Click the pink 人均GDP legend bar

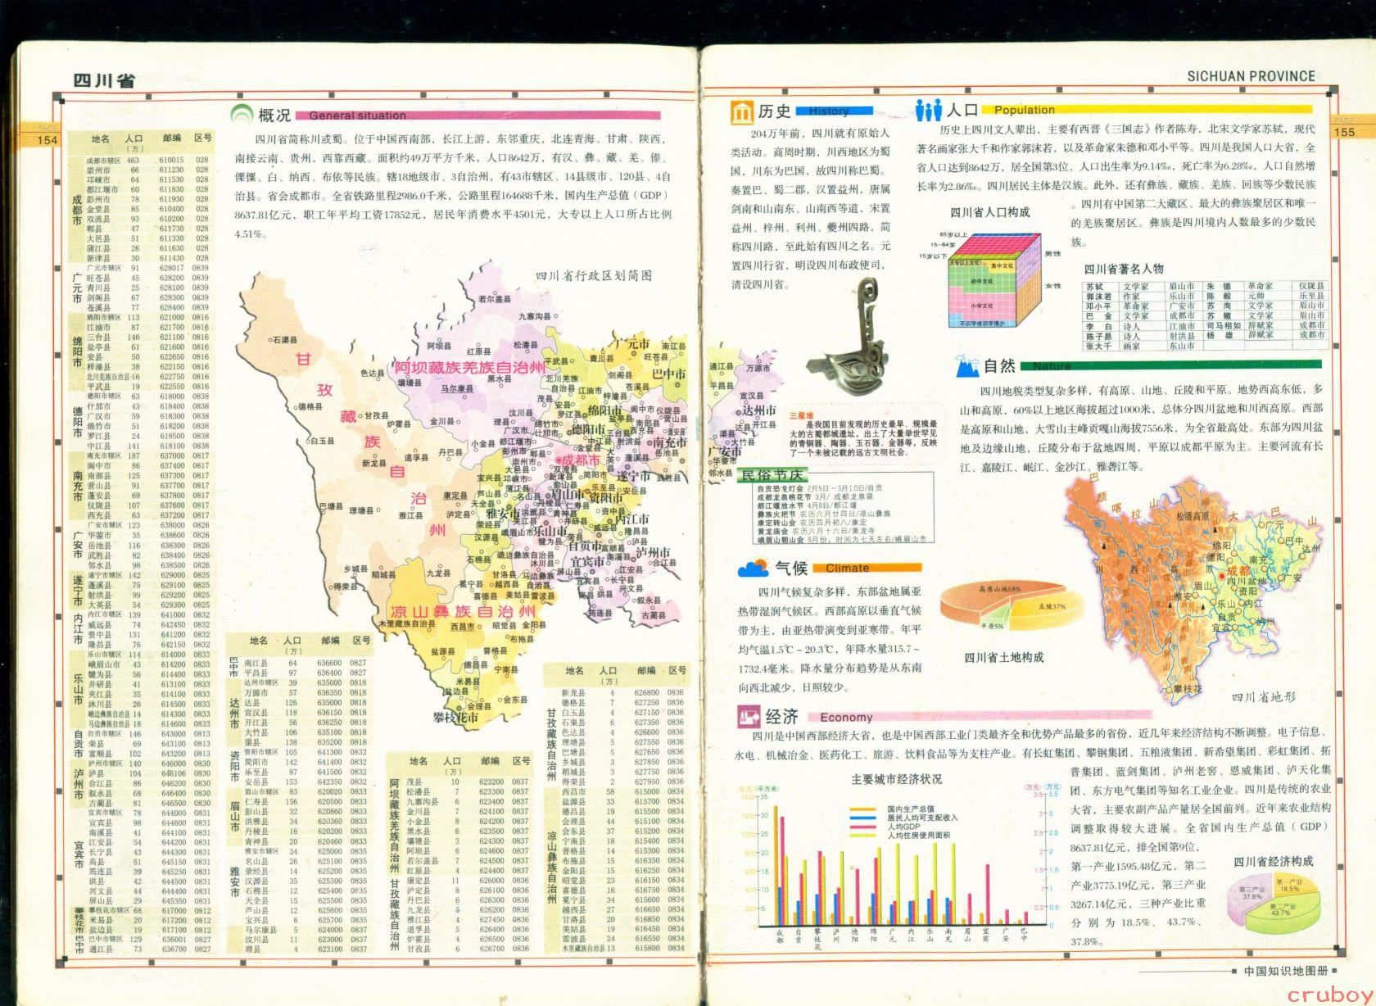pyautogui.click(x=862, y=826)
